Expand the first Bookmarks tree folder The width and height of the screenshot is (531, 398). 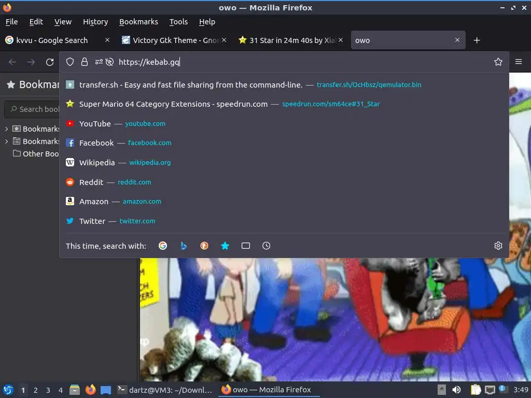point(6,129)
